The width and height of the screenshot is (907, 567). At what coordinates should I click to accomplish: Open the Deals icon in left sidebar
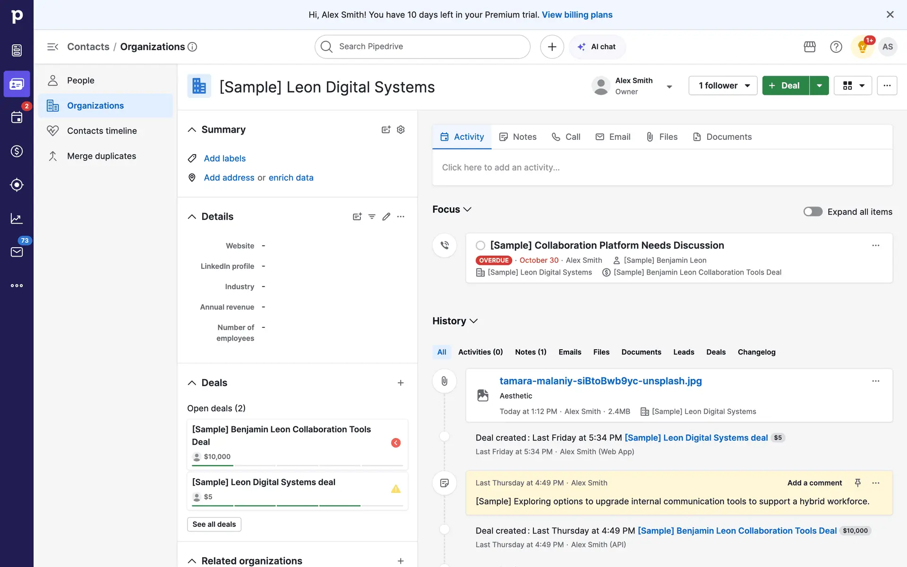(x=17, y=151)
